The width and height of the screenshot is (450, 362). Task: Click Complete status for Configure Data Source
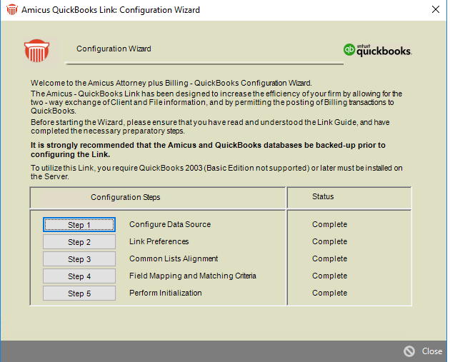pos(330,224)
